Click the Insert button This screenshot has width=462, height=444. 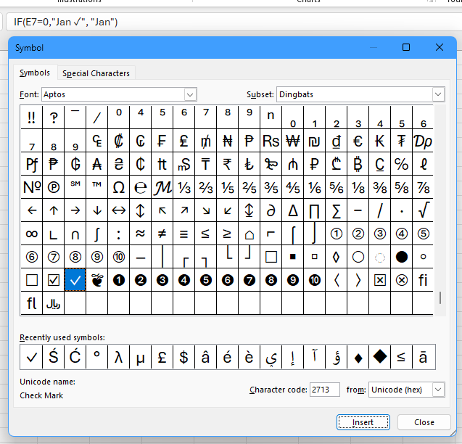pos(363,422)
